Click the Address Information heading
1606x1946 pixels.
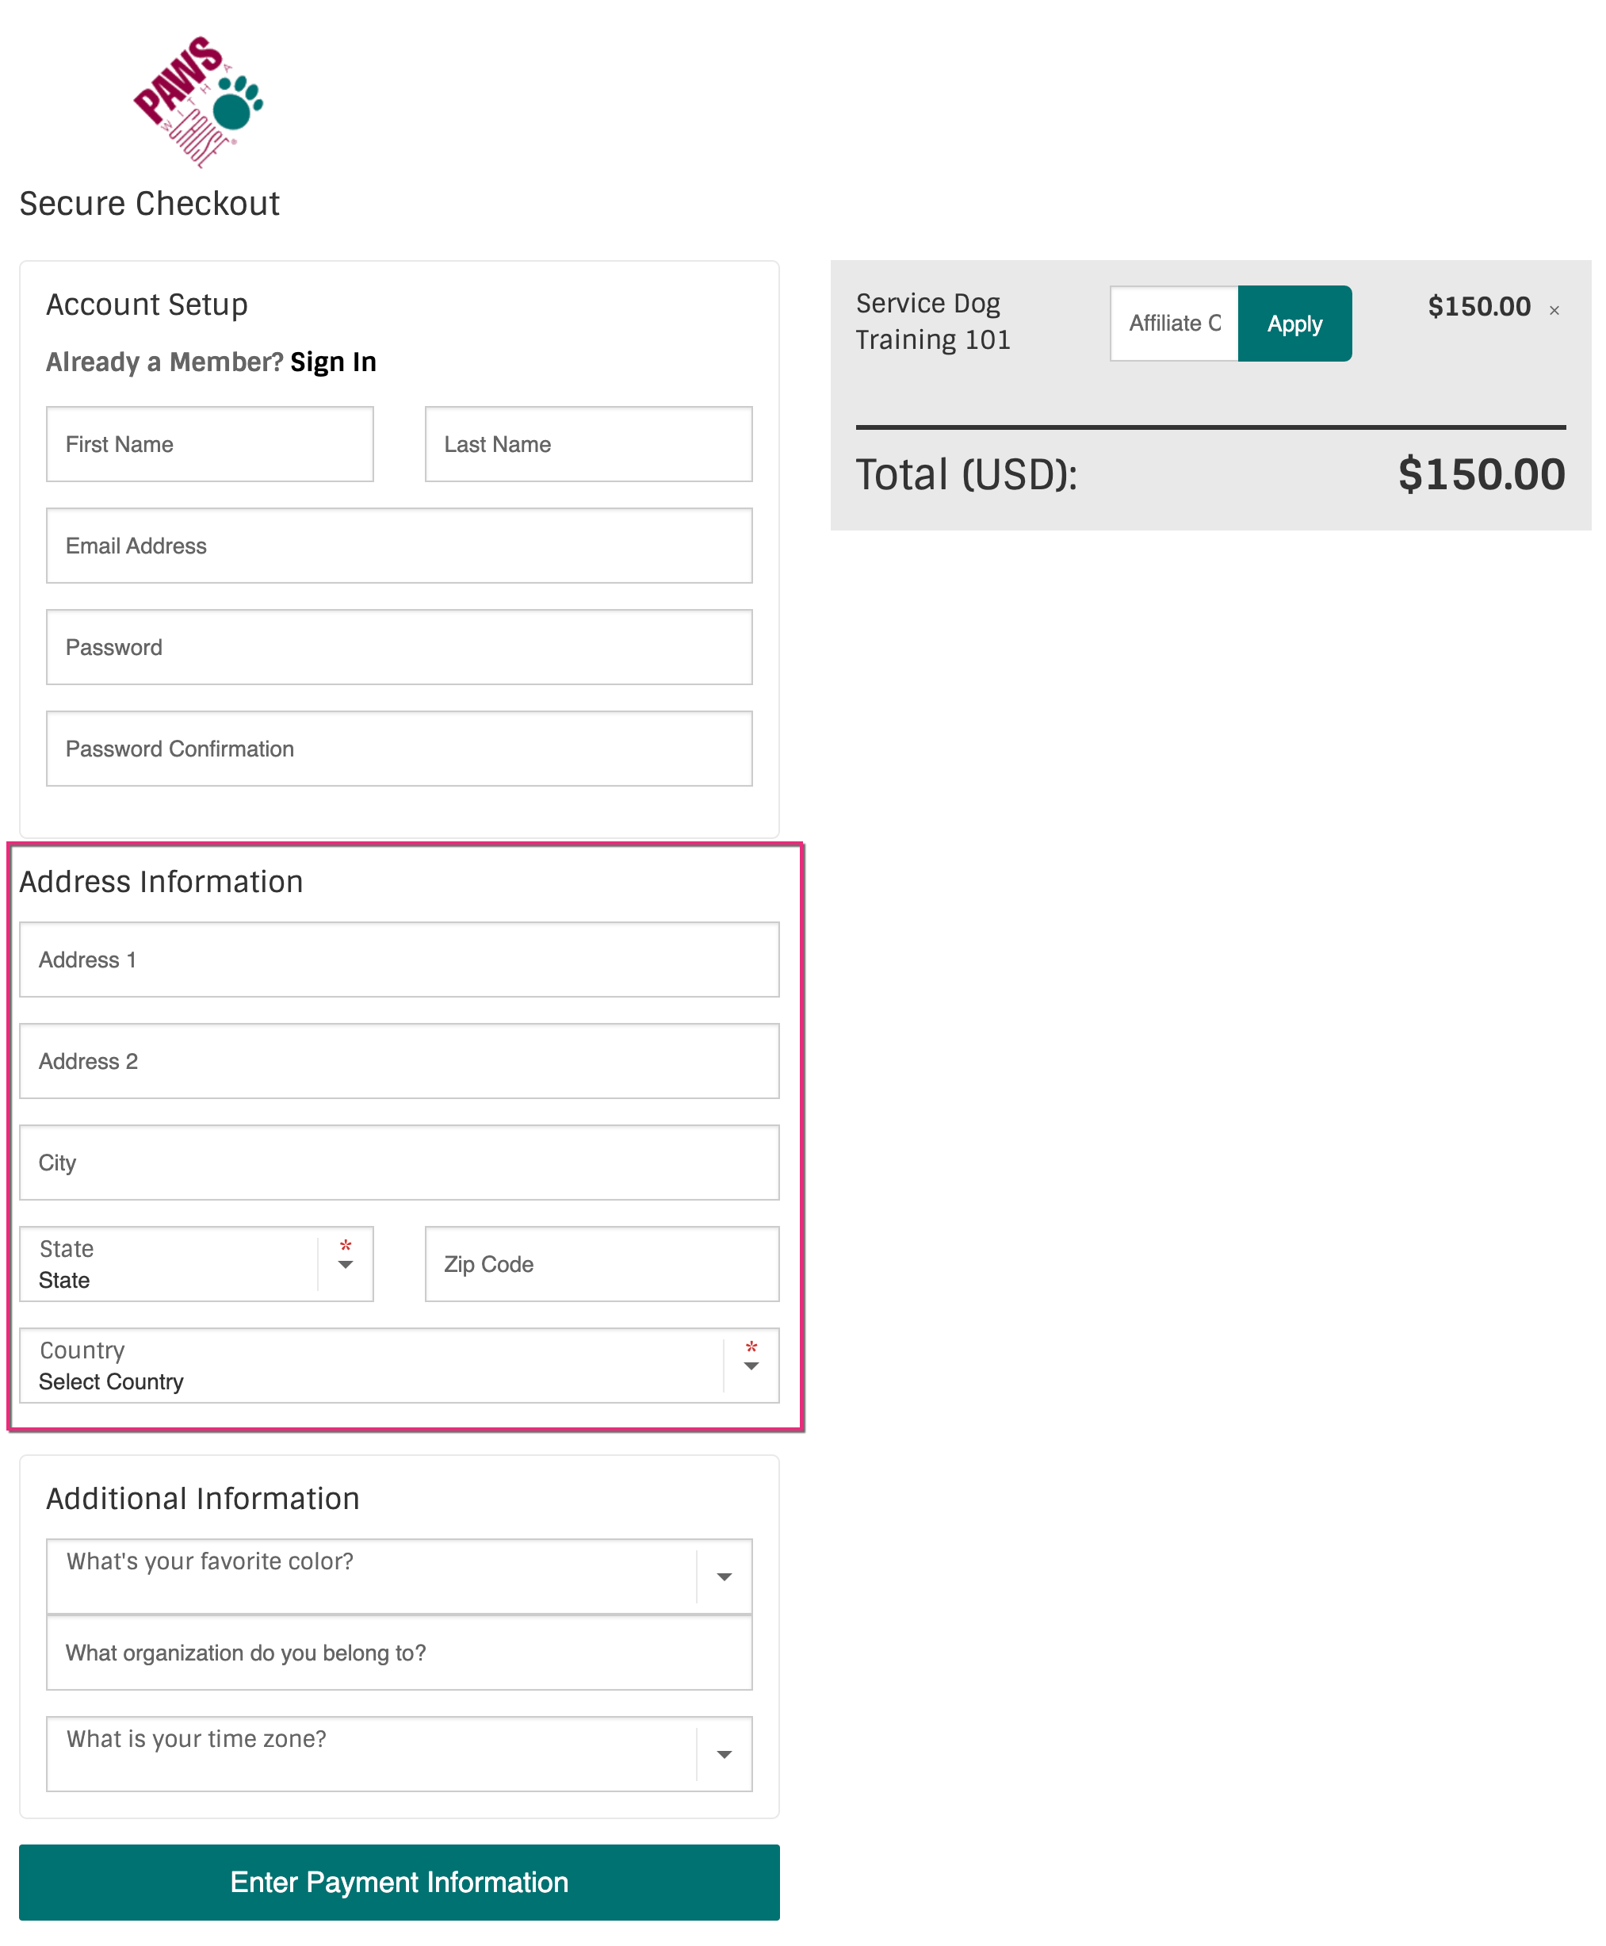[161, 882]
